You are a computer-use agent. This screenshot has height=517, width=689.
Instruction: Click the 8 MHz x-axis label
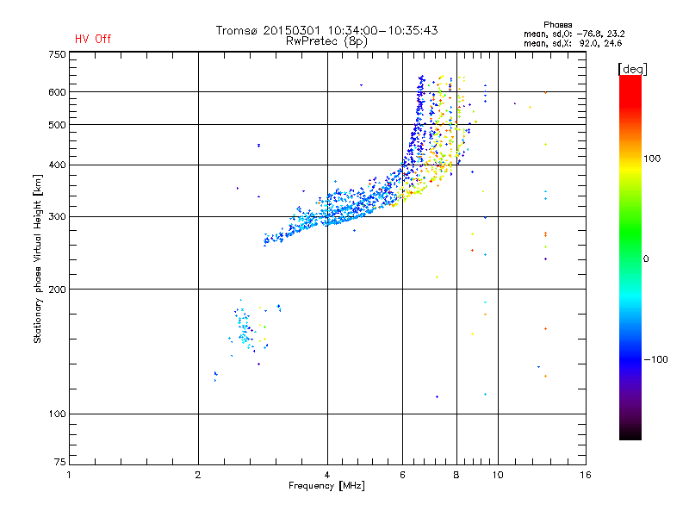point(456,475)
